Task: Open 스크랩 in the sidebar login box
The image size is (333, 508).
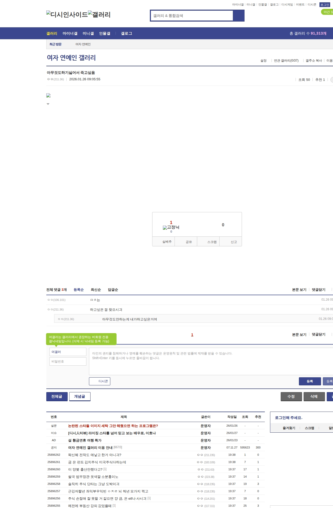Action: point(310,428)
